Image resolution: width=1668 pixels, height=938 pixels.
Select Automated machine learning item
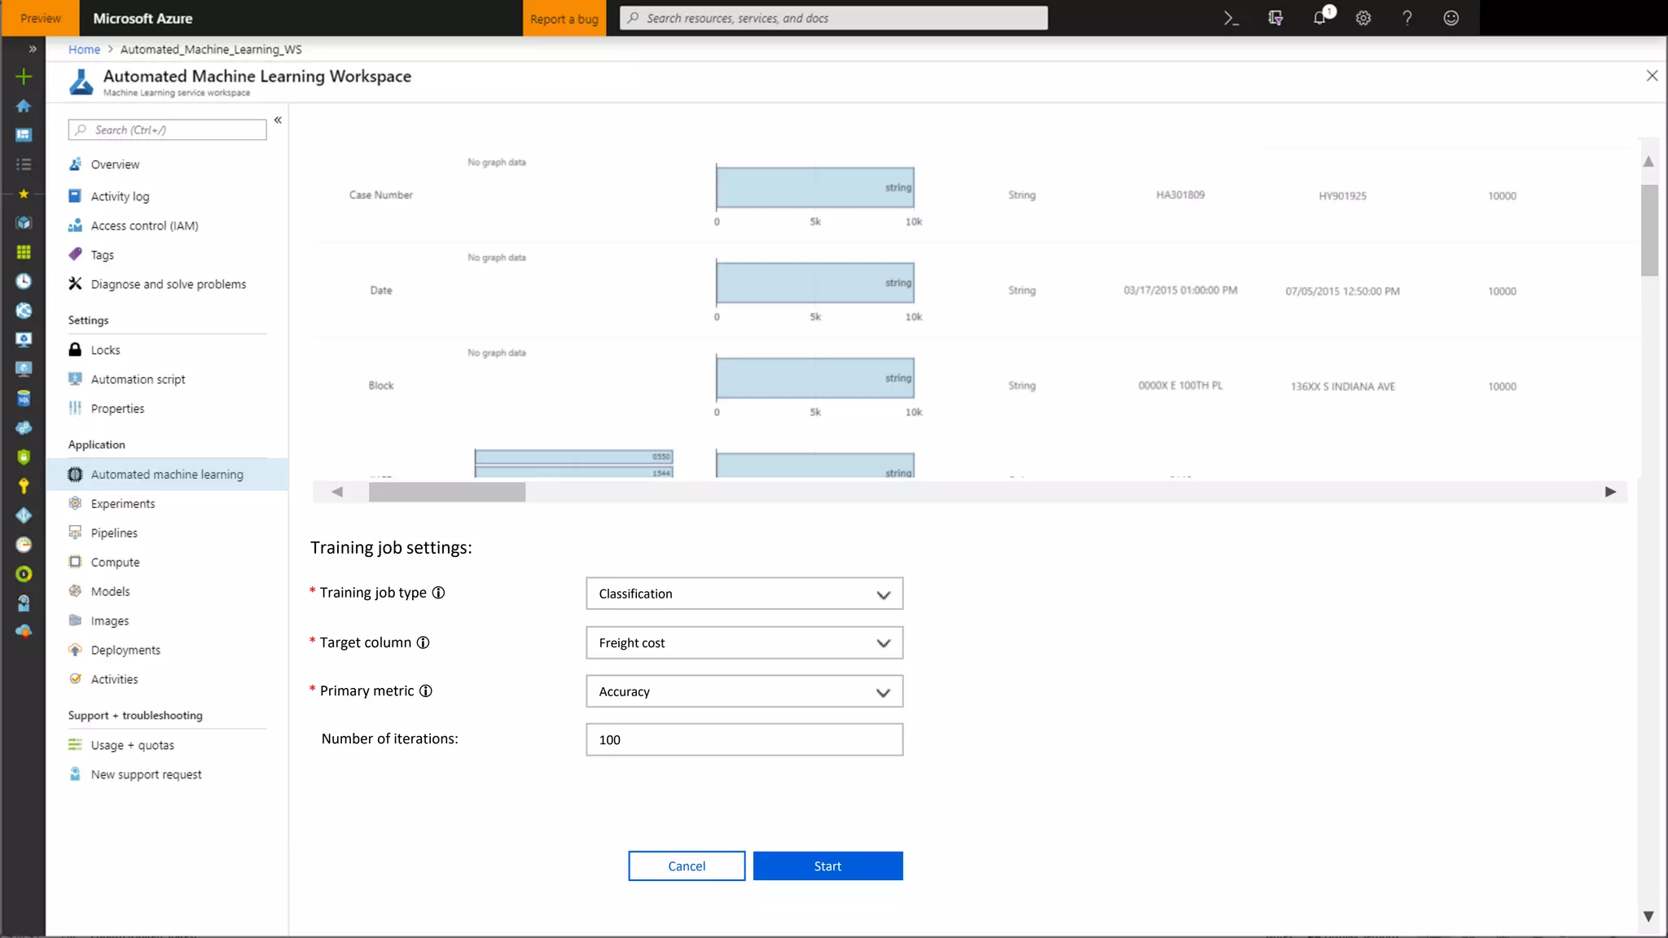tap(167, 475)
